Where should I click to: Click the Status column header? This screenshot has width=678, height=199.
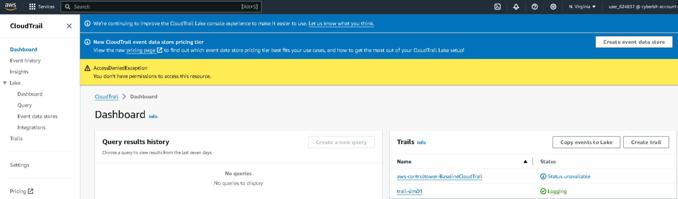click(x=548, y=161)
